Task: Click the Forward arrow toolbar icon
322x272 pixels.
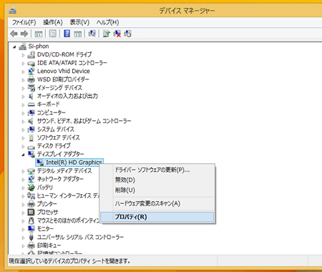Action: click(24, 34)
